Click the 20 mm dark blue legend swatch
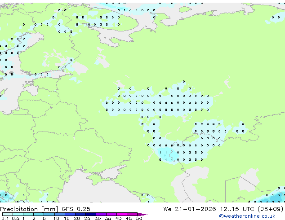285x220 pixels. (80, 214)
